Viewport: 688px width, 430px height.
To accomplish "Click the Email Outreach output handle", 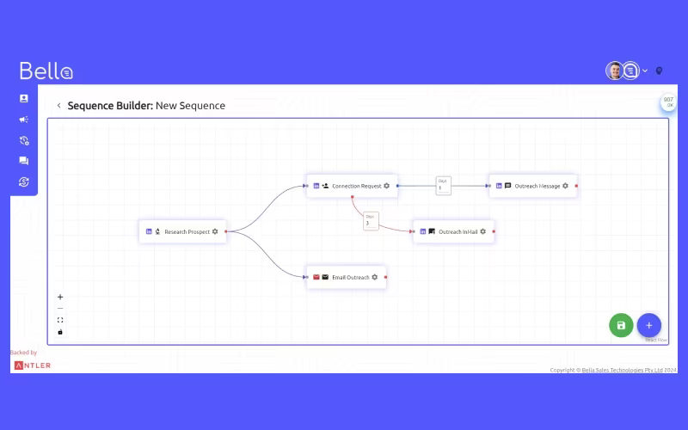I will (385, 277).
